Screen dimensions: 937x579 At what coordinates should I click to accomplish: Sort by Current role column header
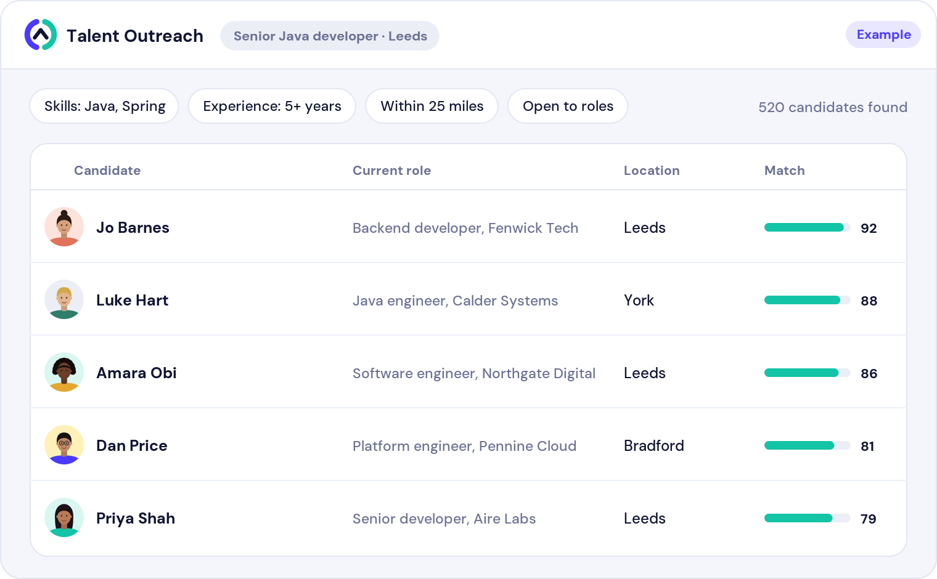(x=391, y=171)
